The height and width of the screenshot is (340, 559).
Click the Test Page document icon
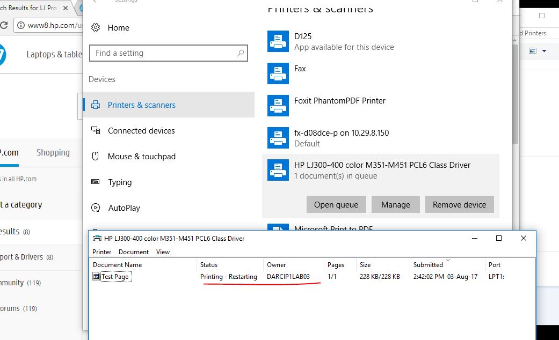click(x=96, y=277)
